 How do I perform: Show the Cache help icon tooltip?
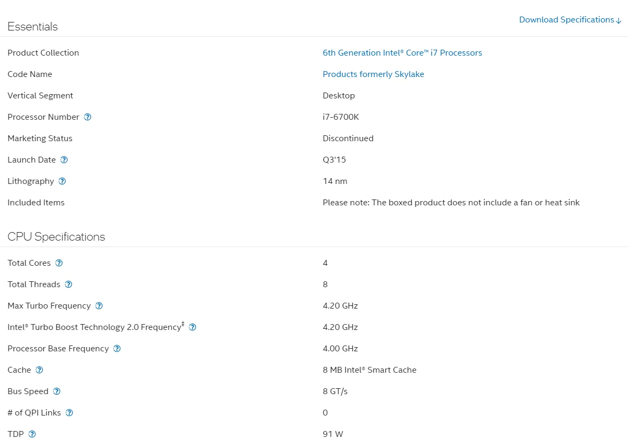39,370
